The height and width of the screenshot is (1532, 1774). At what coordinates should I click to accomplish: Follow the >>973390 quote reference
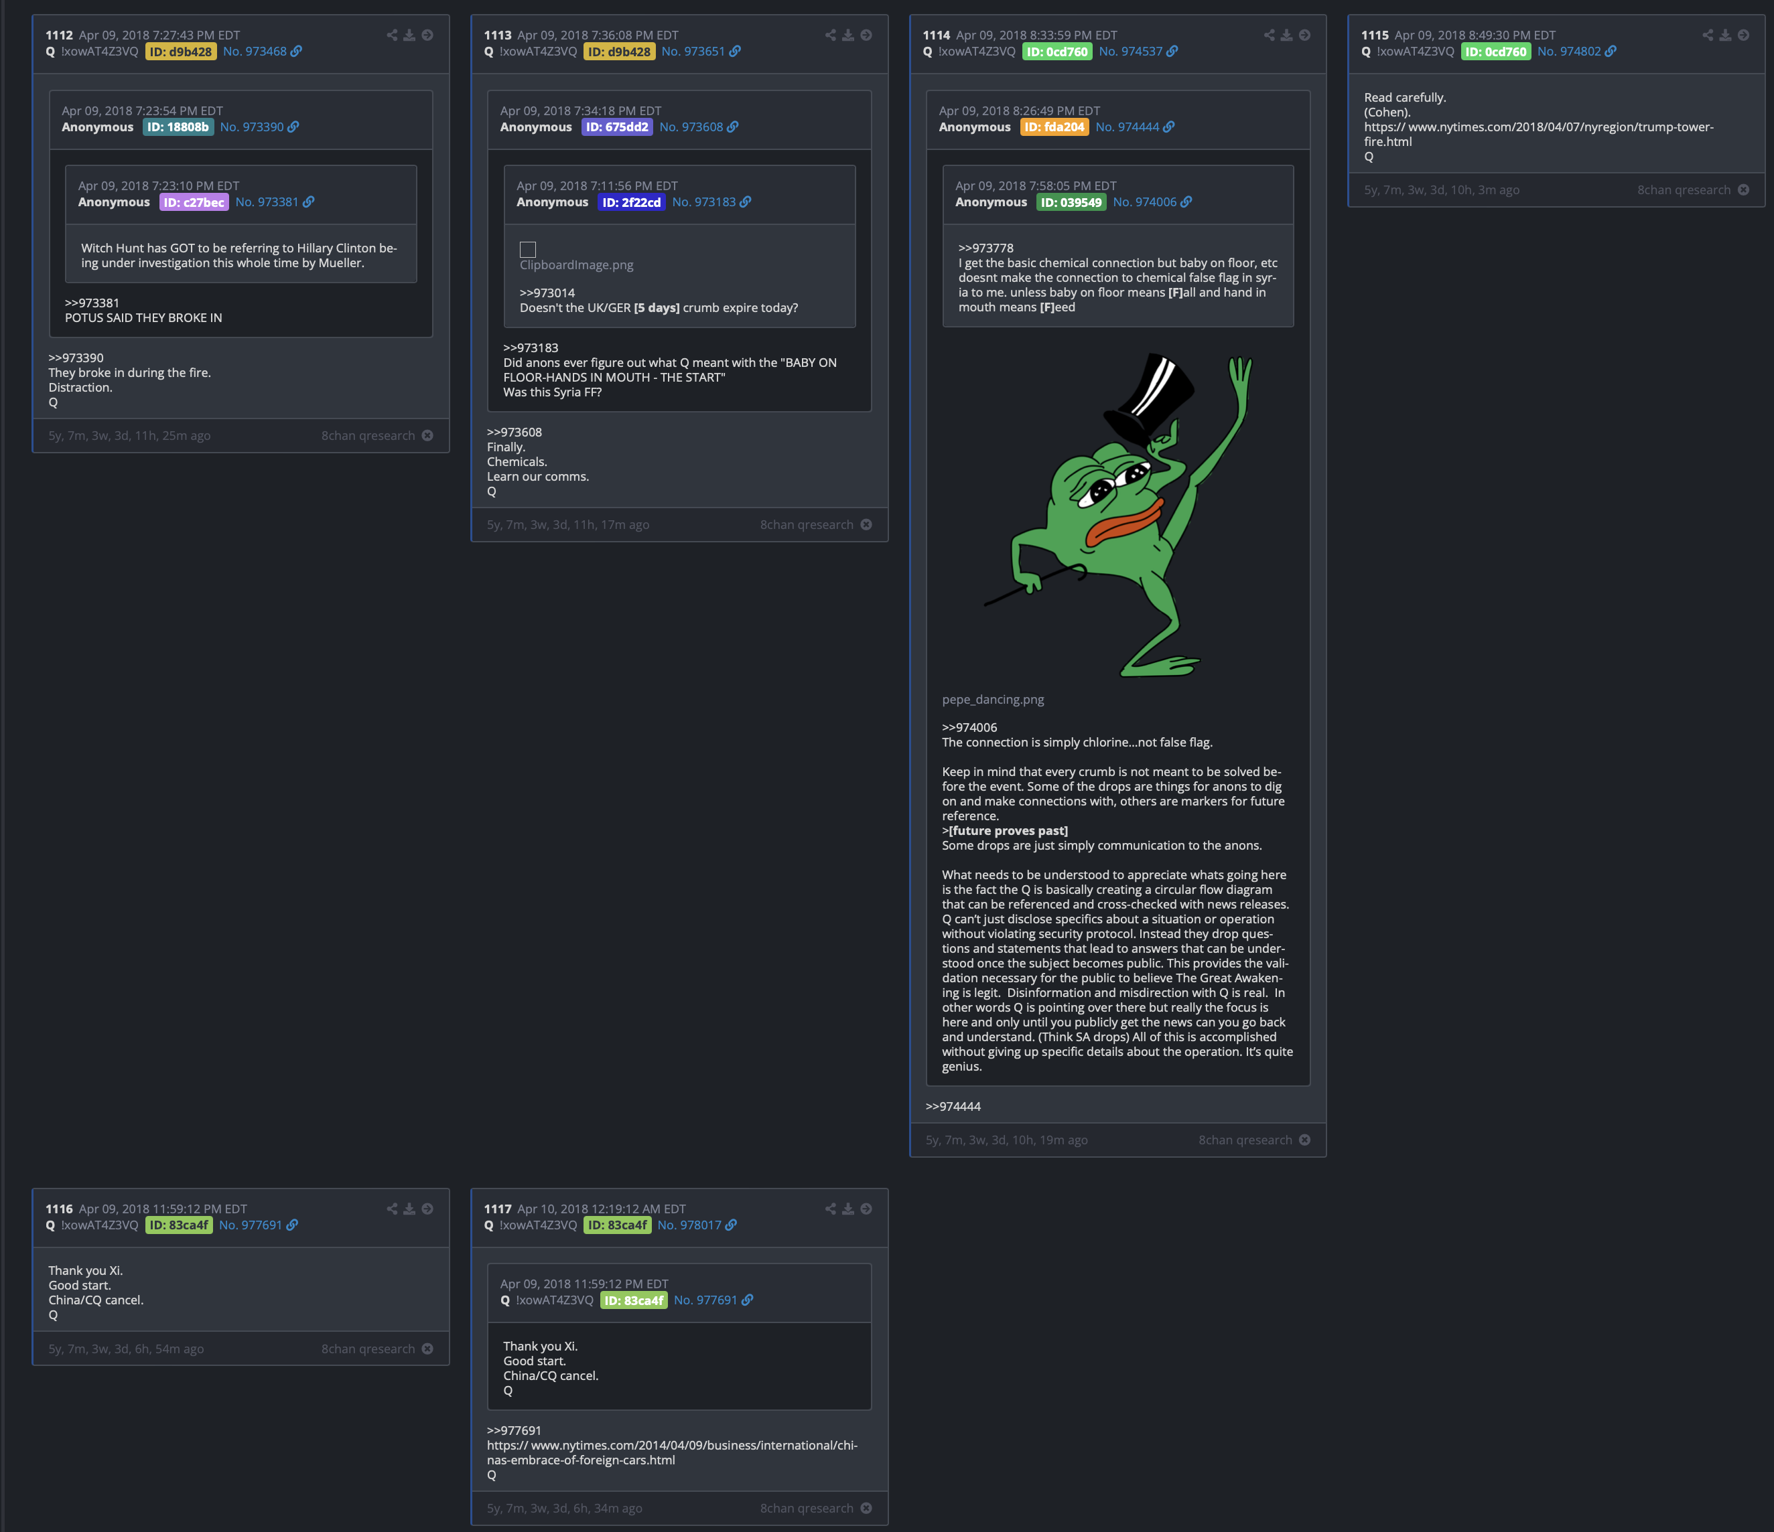point(76,358)
